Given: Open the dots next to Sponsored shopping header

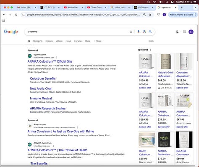Looking at the screenshot, I should tap(151, 50).
